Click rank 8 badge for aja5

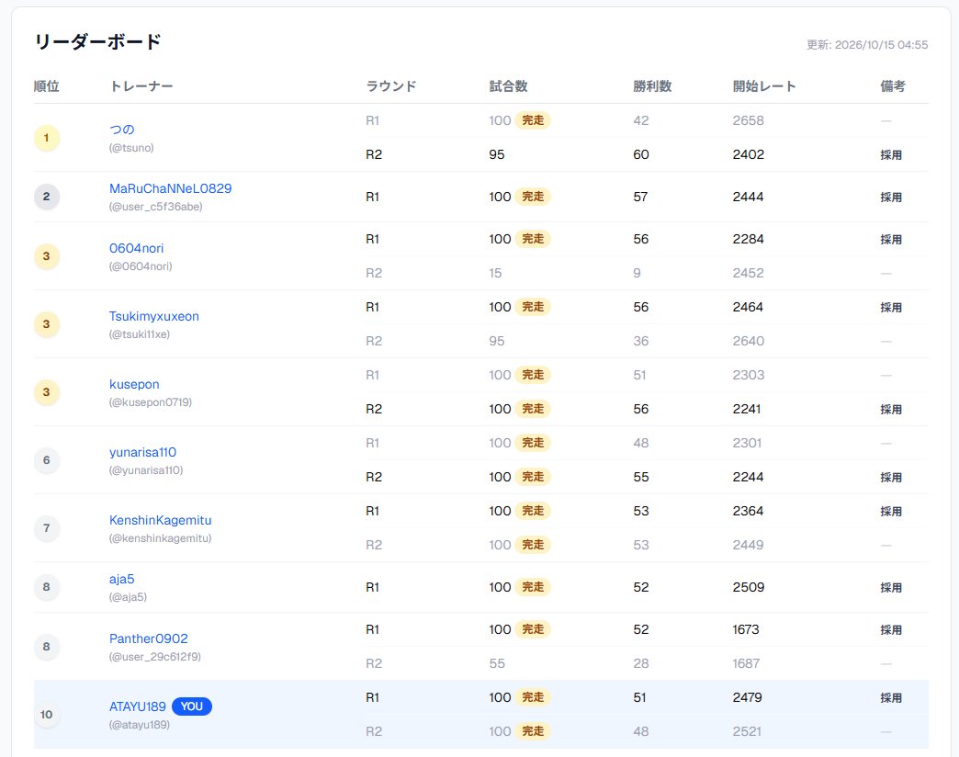[47, 587]
